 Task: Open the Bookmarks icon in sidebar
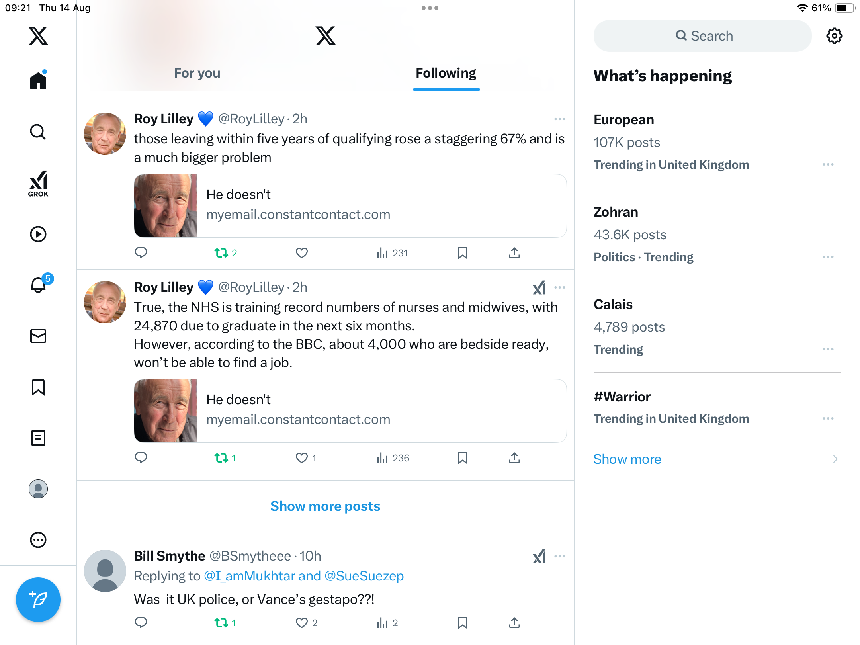coord(38,387)
